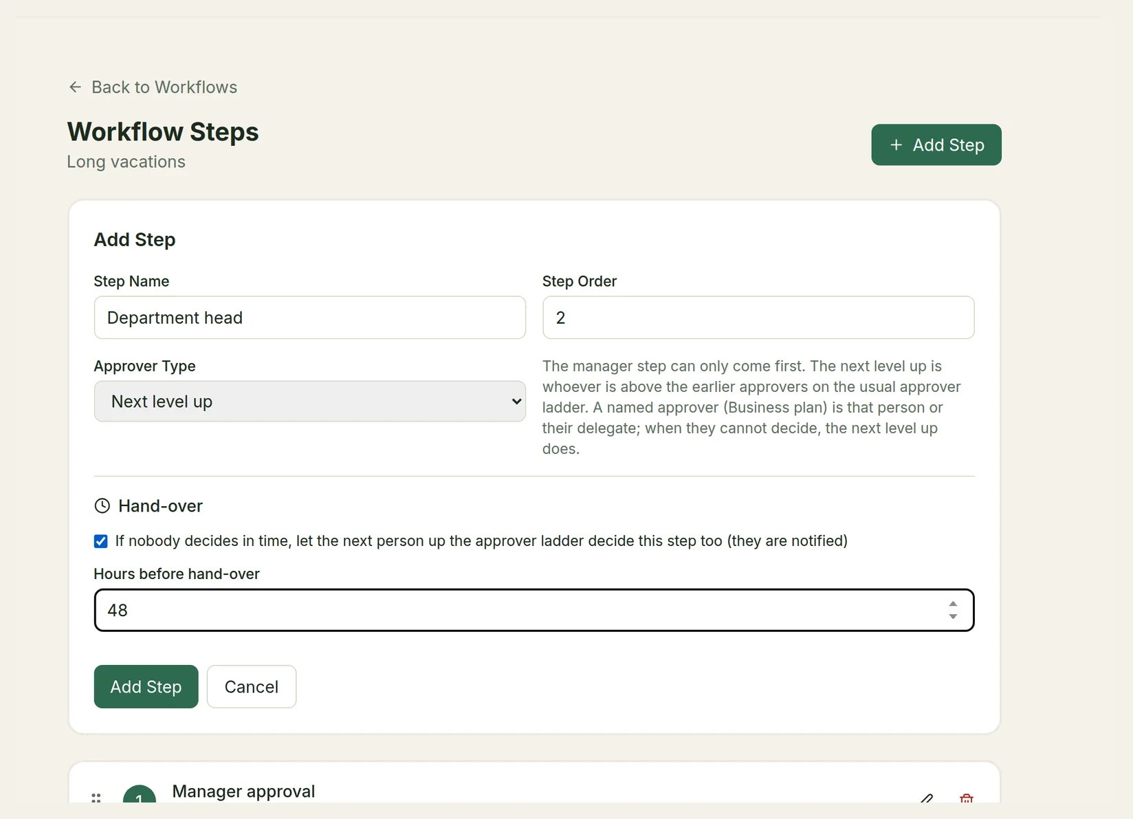Edit the Manager approval step
Viewport: 1133px width, 819px height.
[927, 798]
